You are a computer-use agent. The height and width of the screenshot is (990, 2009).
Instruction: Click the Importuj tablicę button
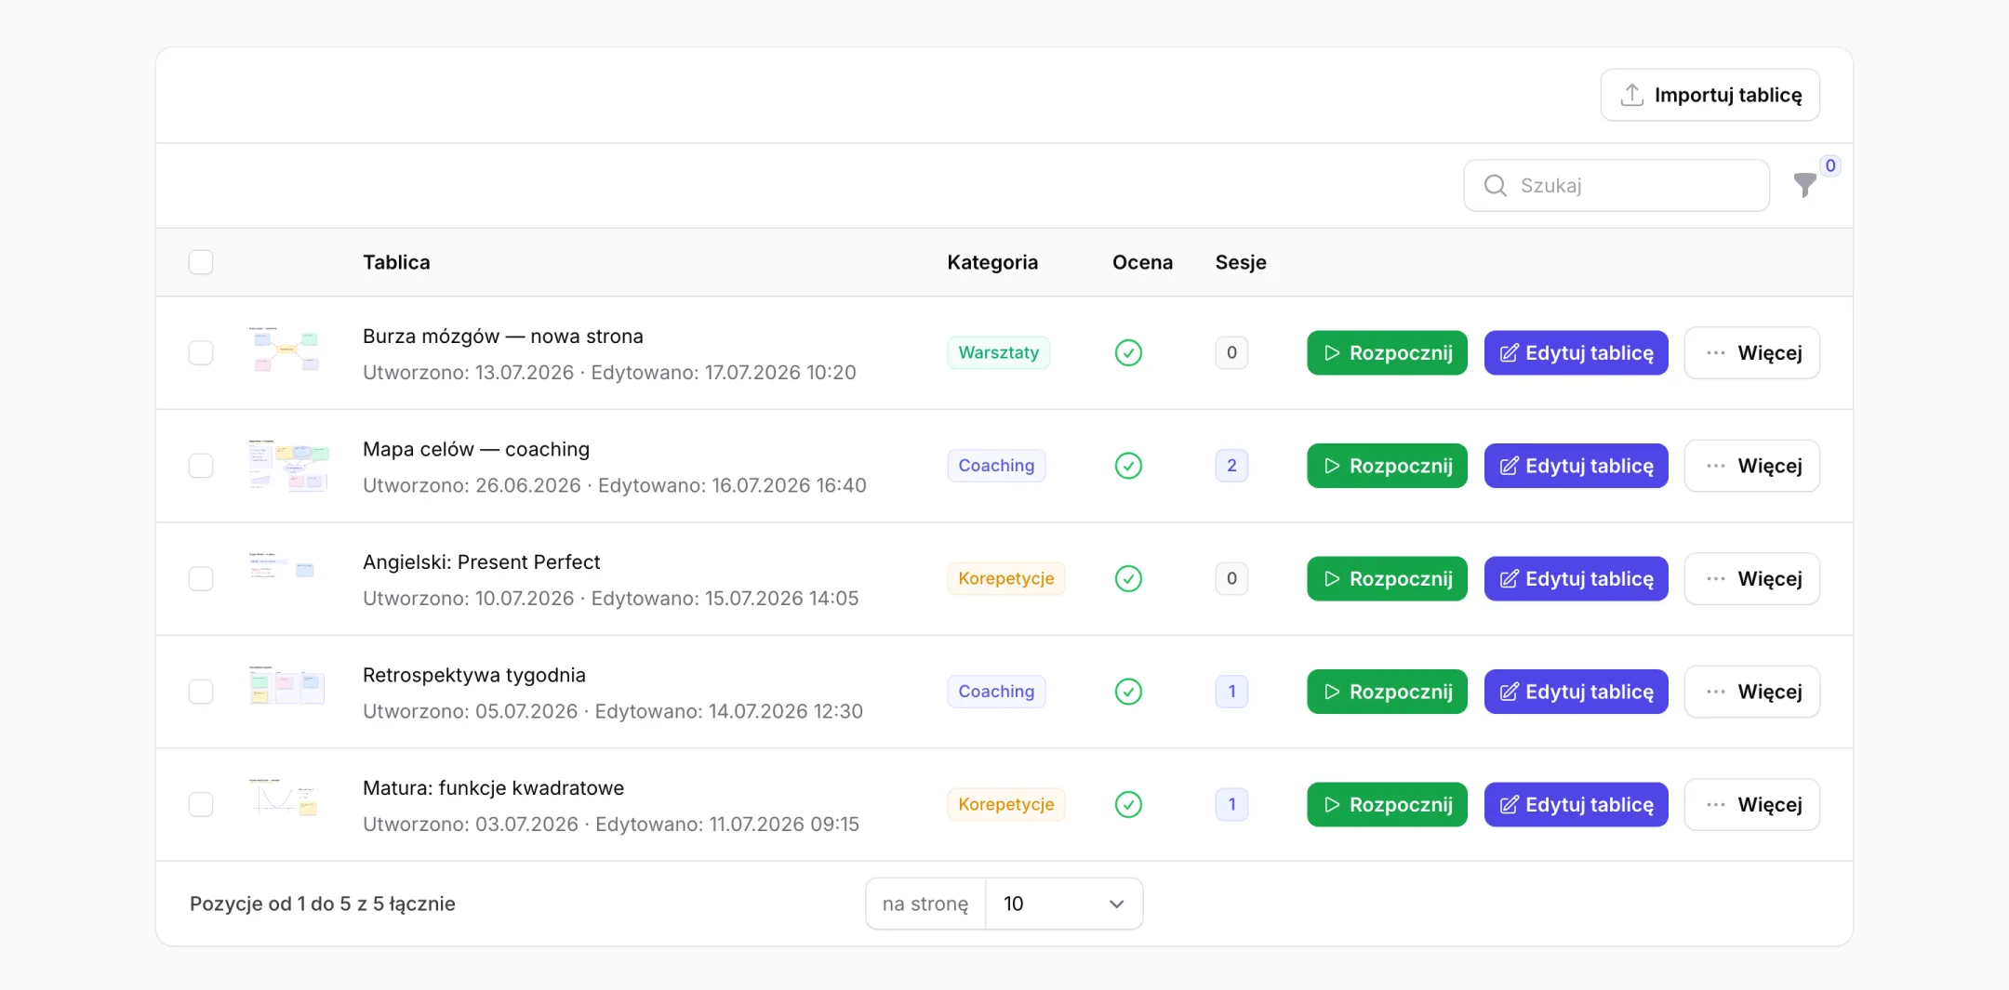pos(1710,95)
